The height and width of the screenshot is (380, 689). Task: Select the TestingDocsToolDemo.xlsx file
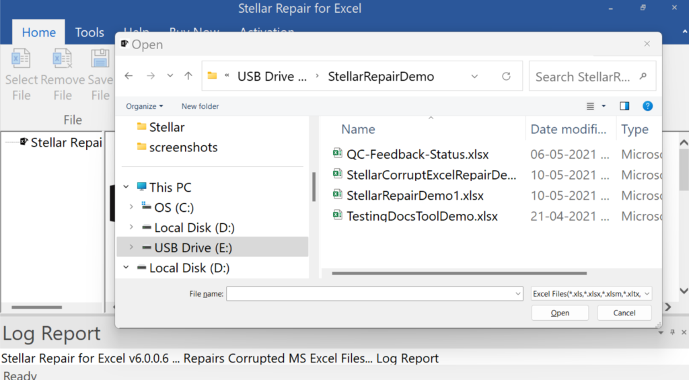(422, 216)
